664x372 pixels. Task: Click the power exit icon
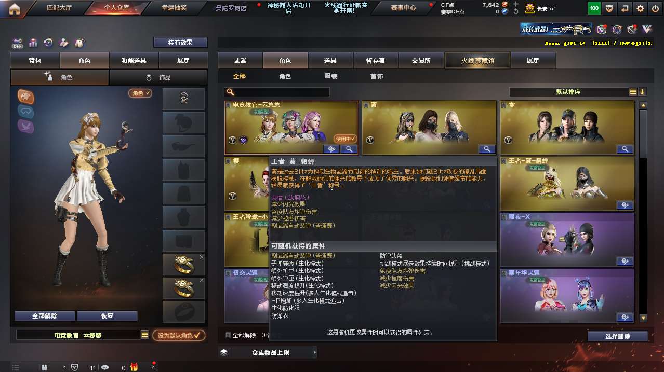coord(655,8)
